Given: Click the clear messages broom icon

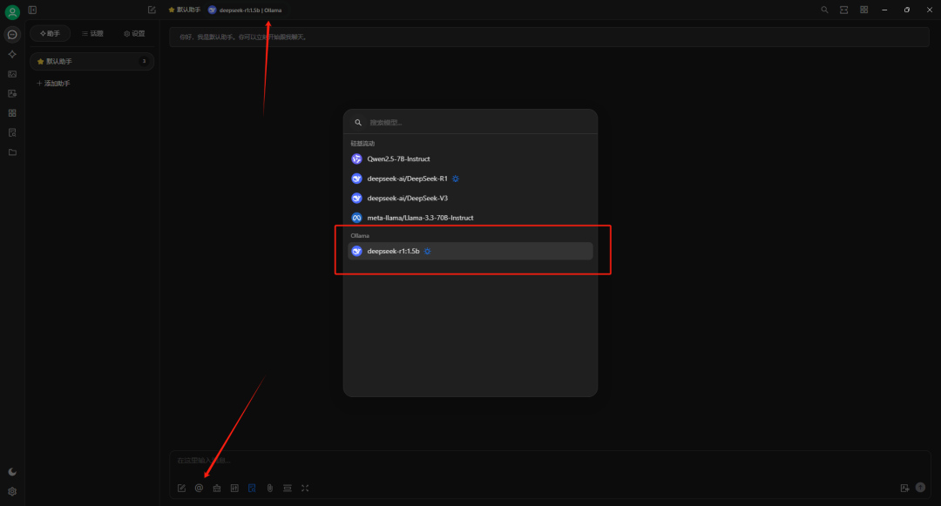Looking at the screenshot, I should [x=217, y=488].
